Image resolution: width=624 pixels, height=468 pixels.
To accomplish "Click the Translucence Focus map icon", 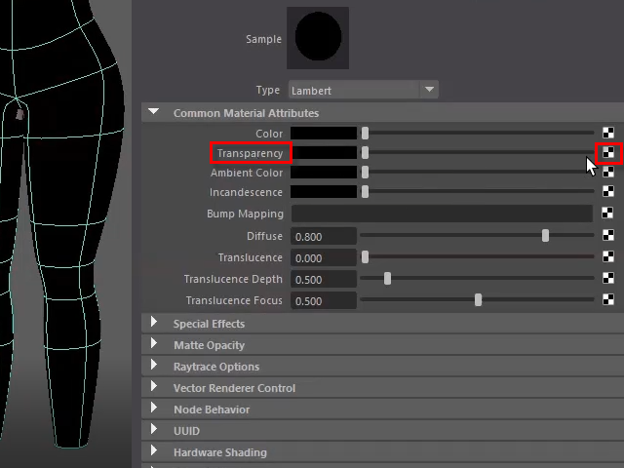I will [x=607, y=300].
